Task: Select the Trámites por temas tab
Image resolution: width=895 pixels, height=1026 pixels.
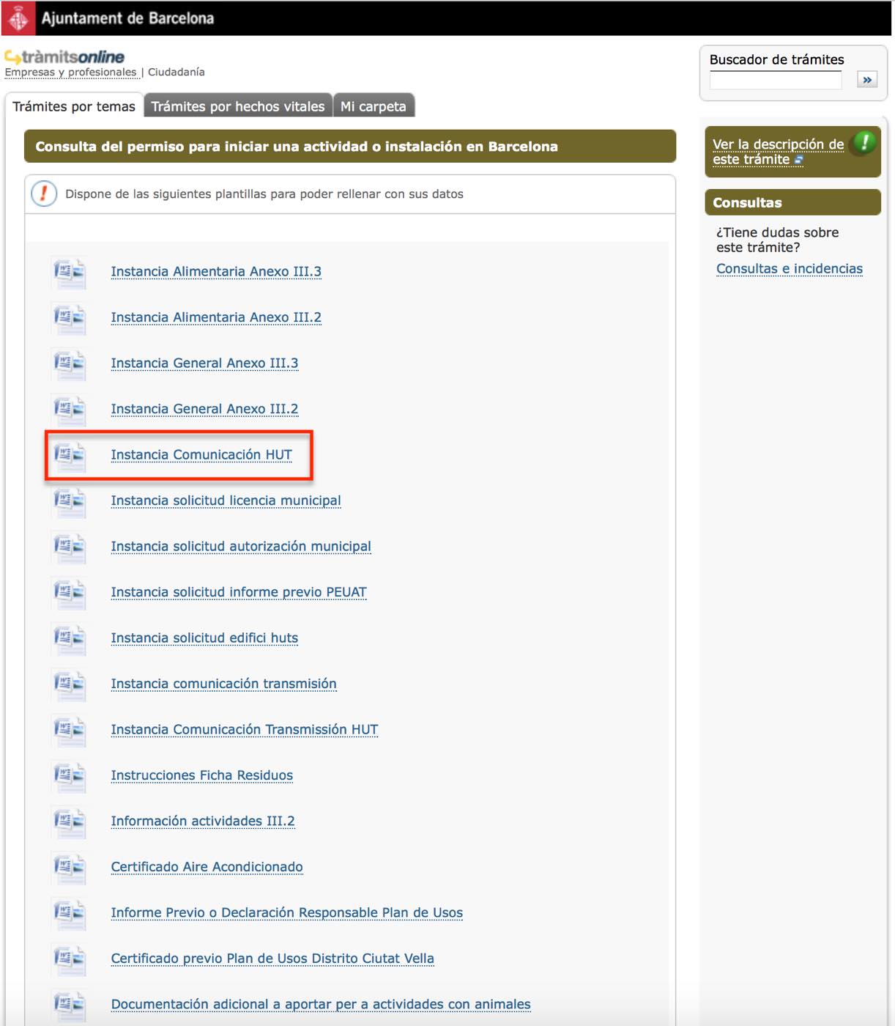Action: (x=74, y=106)
